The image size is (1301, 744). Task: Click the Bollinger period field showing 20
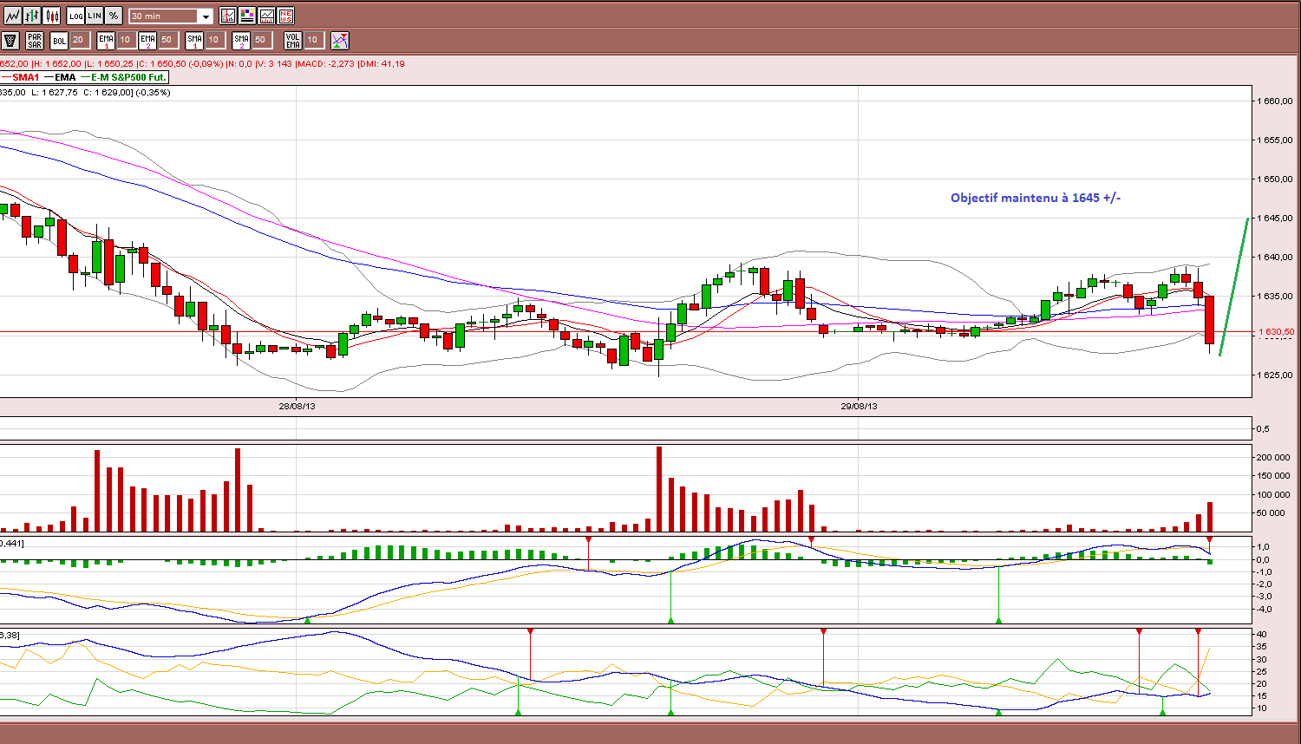coord(79,40)
